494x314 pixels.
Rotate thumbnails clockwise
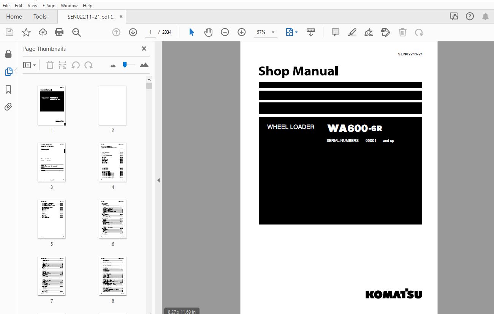(89, 65)
